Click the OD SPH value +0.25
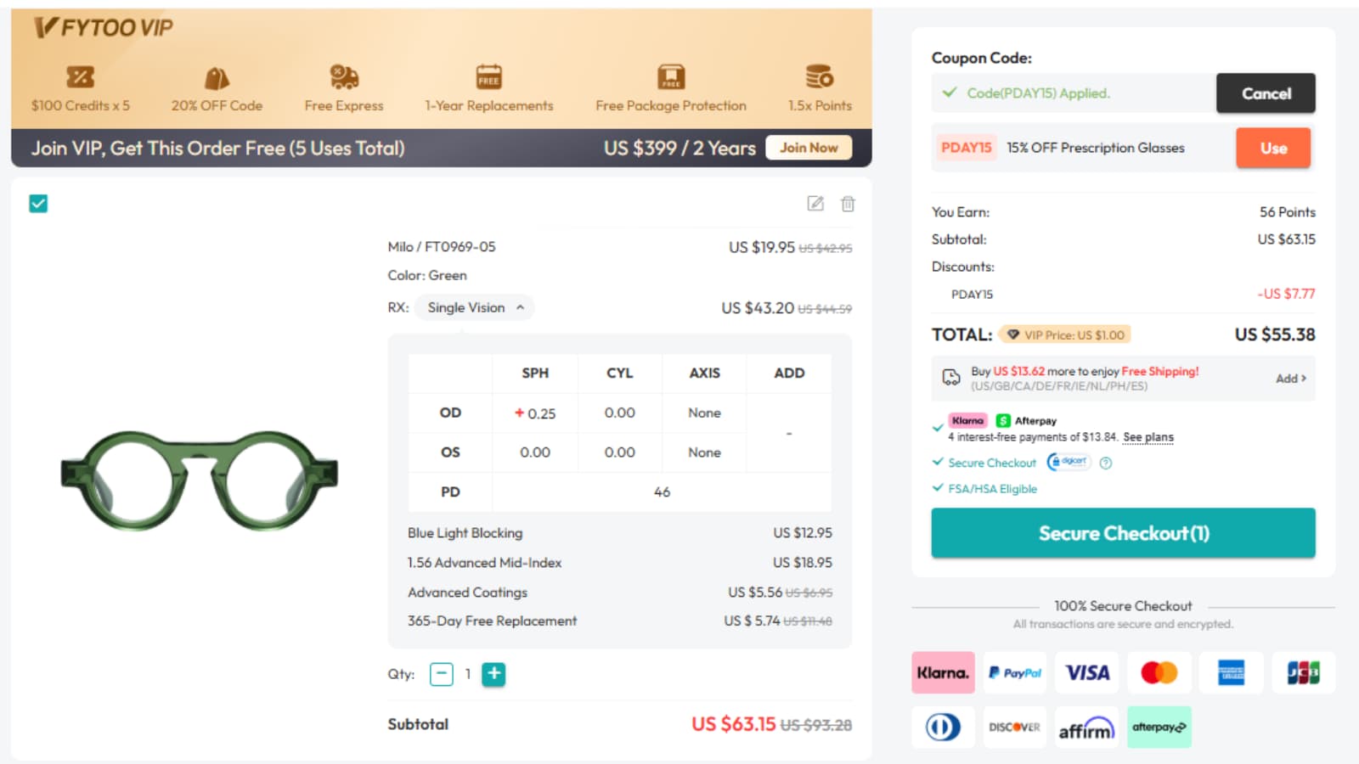Image resolution: width=1359 pixels, height=764 pixels. click(x=535, y=413)
